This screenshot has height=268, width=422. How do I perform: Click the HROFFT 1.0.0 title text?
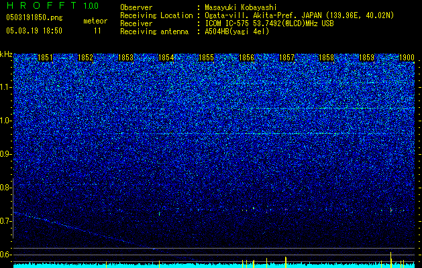pyautogui.click(x=52, y=5)
